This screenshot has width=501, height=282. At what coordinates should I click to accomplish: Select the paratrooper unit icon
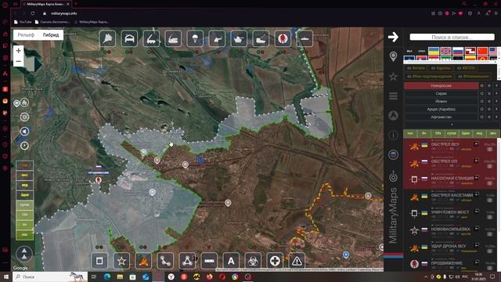(x=195, y=38)
